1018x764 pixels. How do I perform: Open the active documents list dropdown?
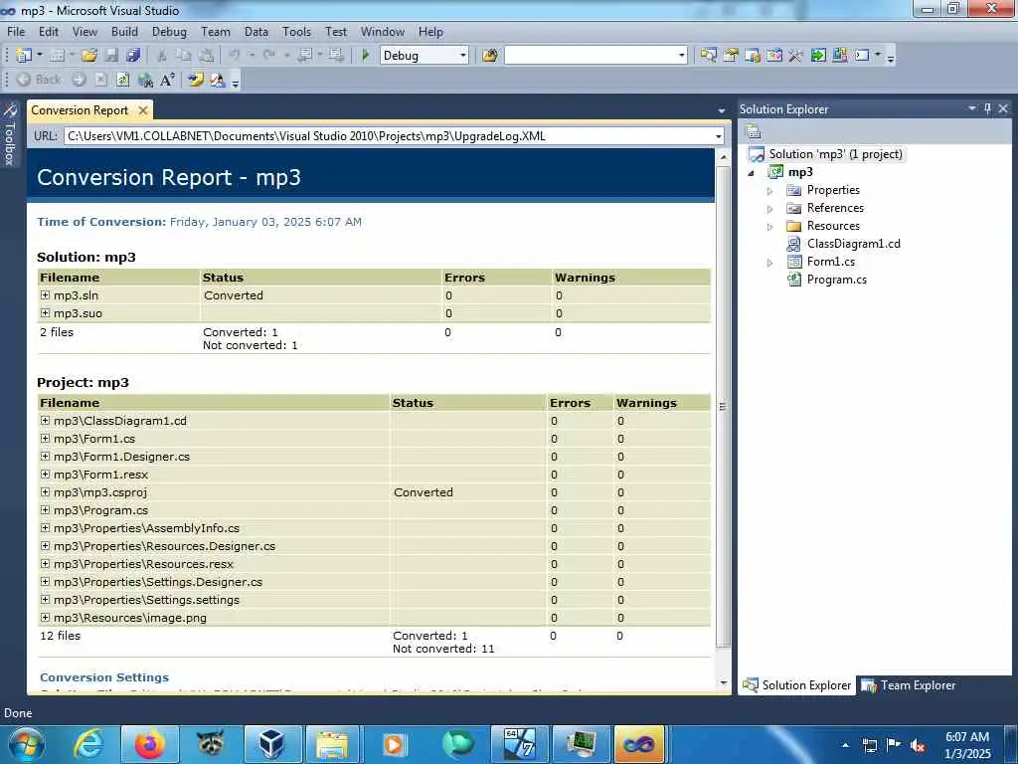pyautogui.click(x=722, y=110)
